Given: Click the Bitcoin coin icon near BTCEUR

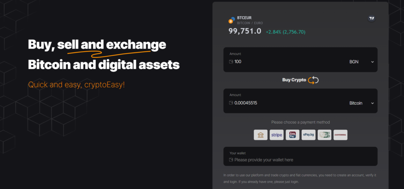Looking at the screenshot, I should tap(232, 20).
